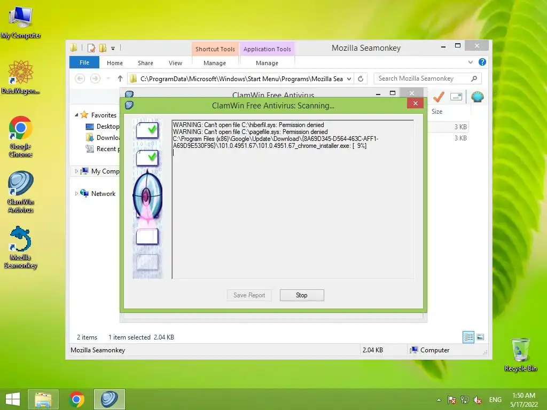547x410 pixels.
Task: Click the search magnifier icon
Action: coord(474,78)
